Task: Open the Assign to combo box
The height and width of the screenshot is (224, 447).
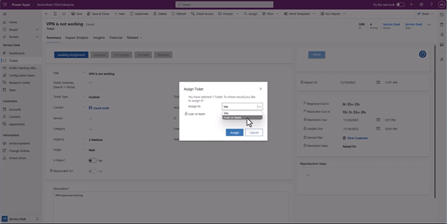Action: (242, 107)
